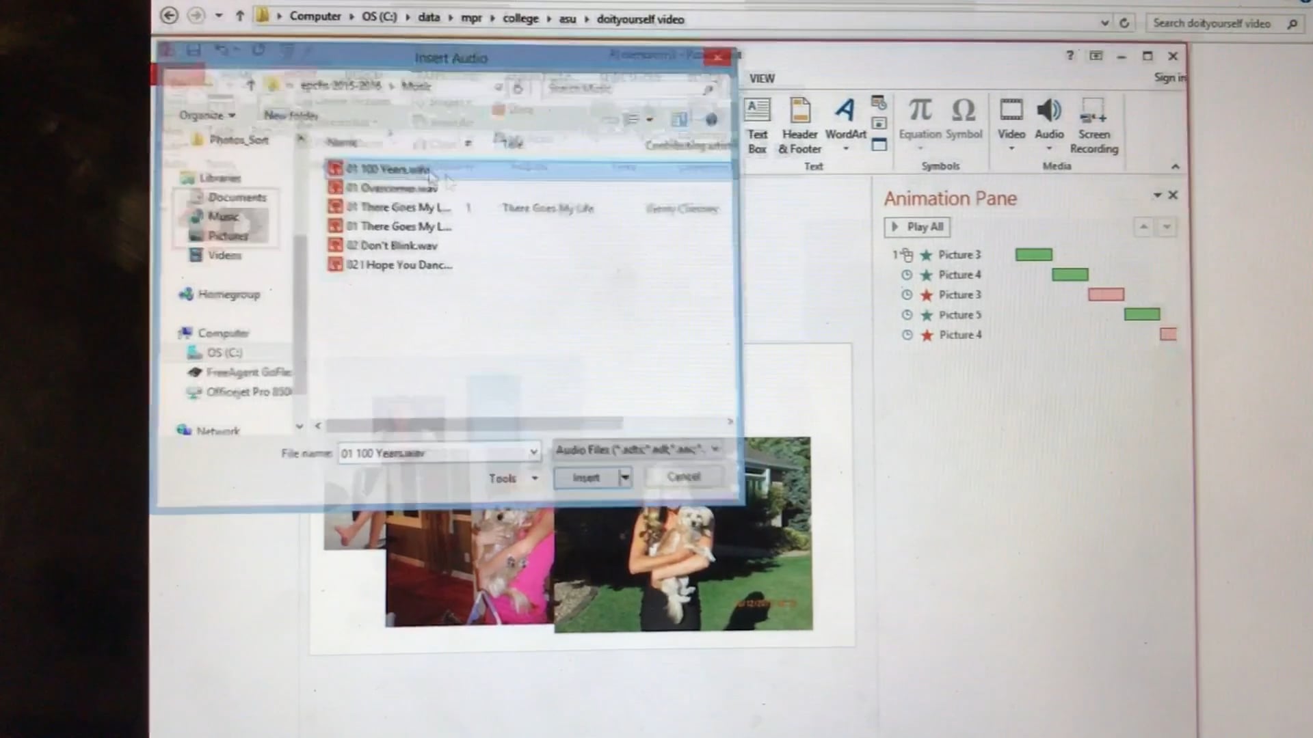
Task: Open the VIEW ribbon tab
Action: (762, 79)
